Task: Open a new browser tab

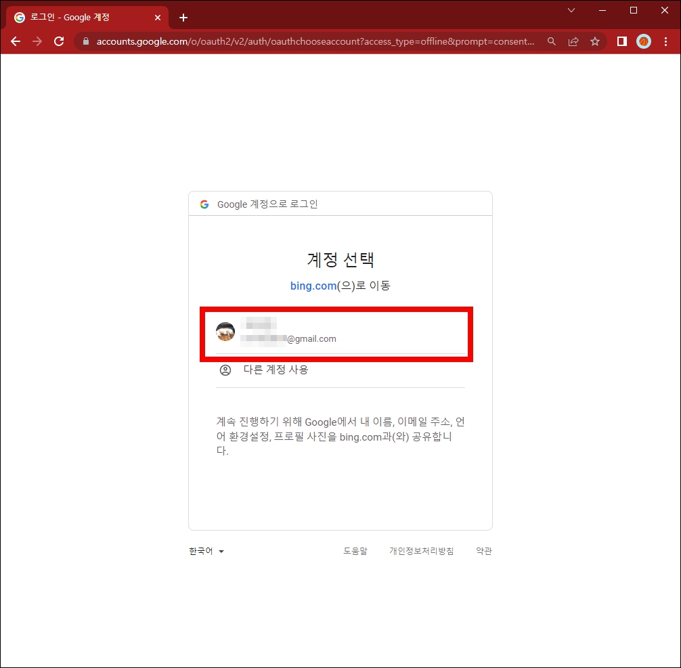Action: (183, 17)
